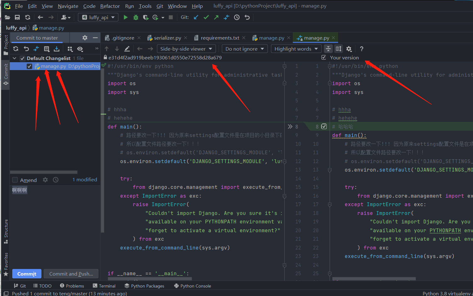473x296 pixels.
Task: Toggle the Default Changelist checkbox
Action: click(22, 58)
